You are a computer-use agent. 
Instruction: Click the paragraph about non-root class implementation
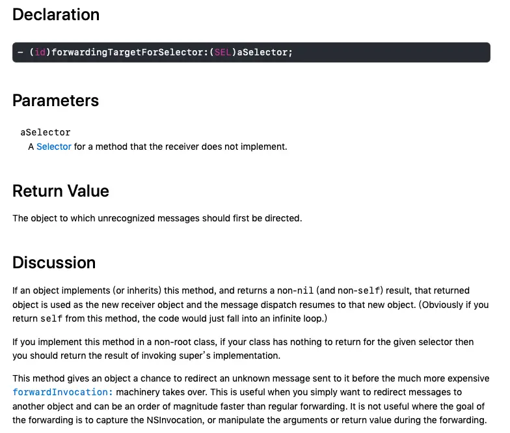coord(243,349)
